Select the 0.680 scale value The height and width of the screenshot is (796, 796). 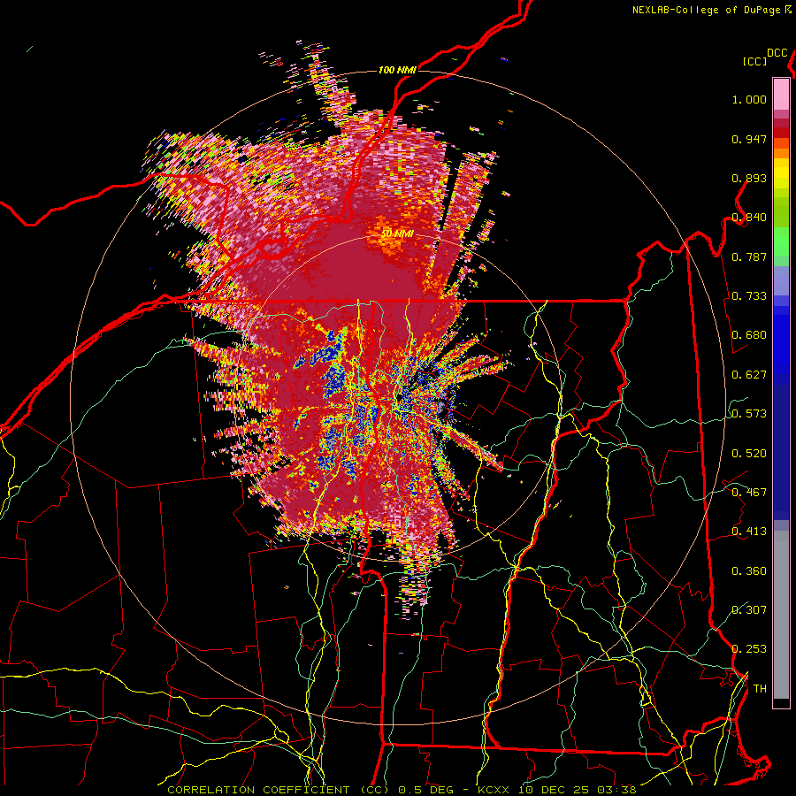749,334
